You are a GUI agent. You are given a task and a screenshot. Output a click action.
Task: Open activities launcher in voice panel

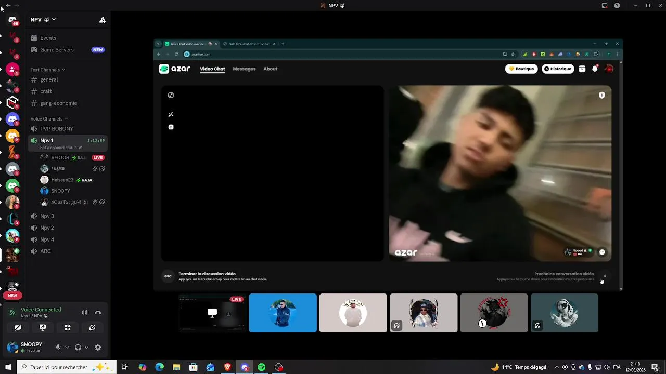[68, 328]
